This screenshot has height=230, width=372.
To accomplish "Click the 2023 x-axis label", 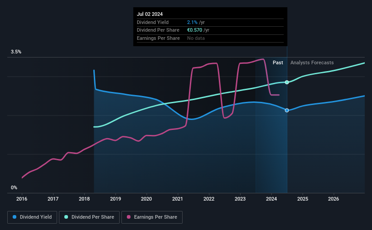I will 240,199.
